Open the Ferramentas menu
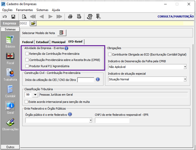The width and height of the screenshot is (196, 150). (24, 10)
